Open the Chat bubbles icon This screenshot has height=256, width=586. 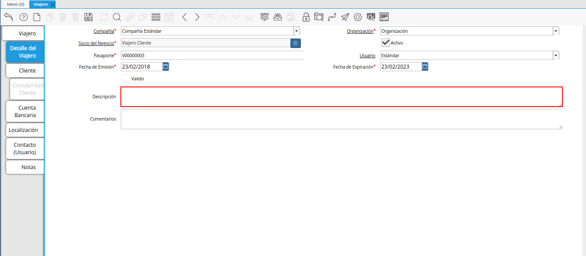143,17
